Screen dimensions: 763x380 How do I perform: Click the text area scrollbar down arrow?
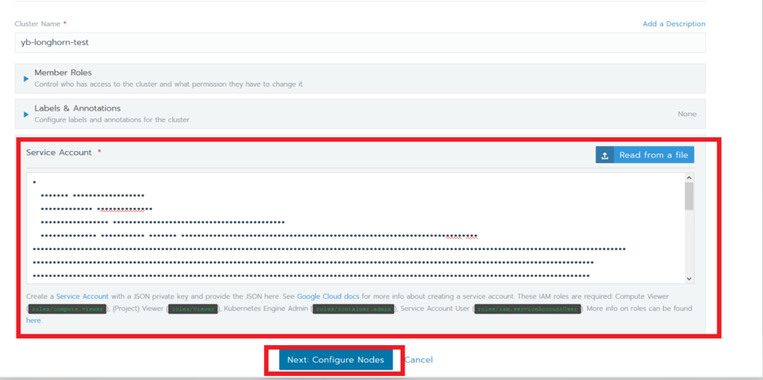tap(689, 279)
